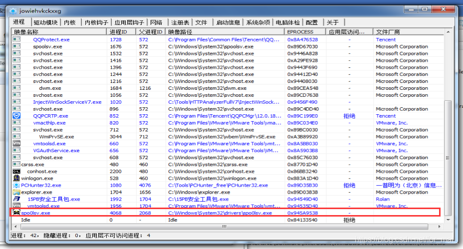
Task: Click the csrss.exe process icon
Action: (16, 164)
